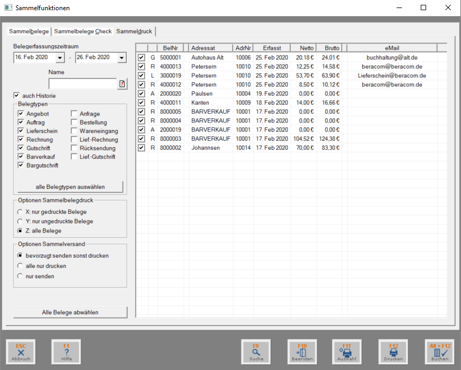Viewport: 461px width, 370px height.
Task: Click the 19. Feb 2020 Erfasst date cell
Action: 272,93
